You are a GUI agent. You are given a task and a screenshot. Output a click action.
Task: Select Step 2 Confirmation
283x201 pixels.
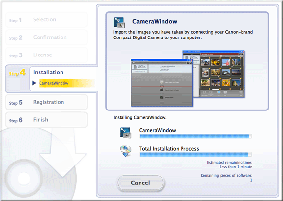pyautogui.click(x=46, y=37)
